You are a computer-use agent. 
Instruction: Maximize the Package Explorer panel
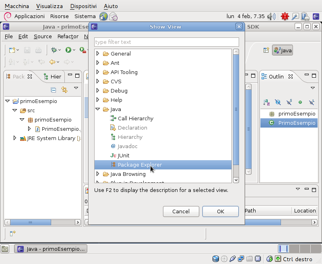(x=77, y=76)
